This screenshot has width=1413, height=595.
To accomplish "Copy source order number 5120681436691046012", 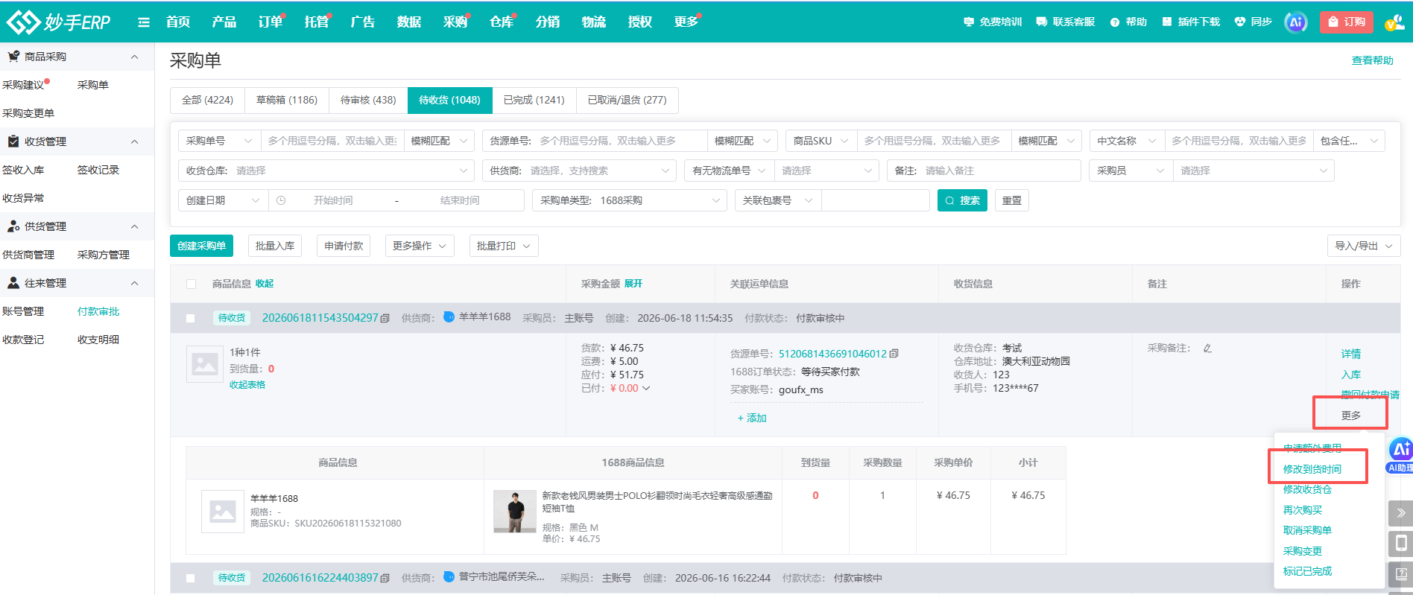I will (894, 354).
